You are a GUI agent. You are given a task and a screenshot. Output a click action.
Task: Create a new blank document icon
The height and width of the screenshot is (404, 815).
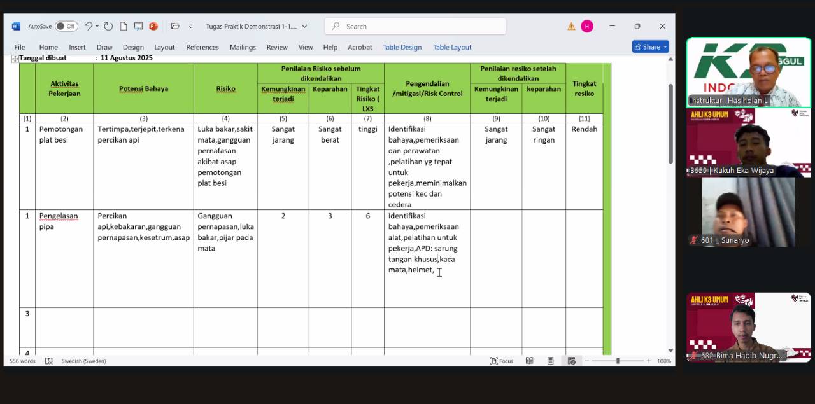(x=124, y=26)
